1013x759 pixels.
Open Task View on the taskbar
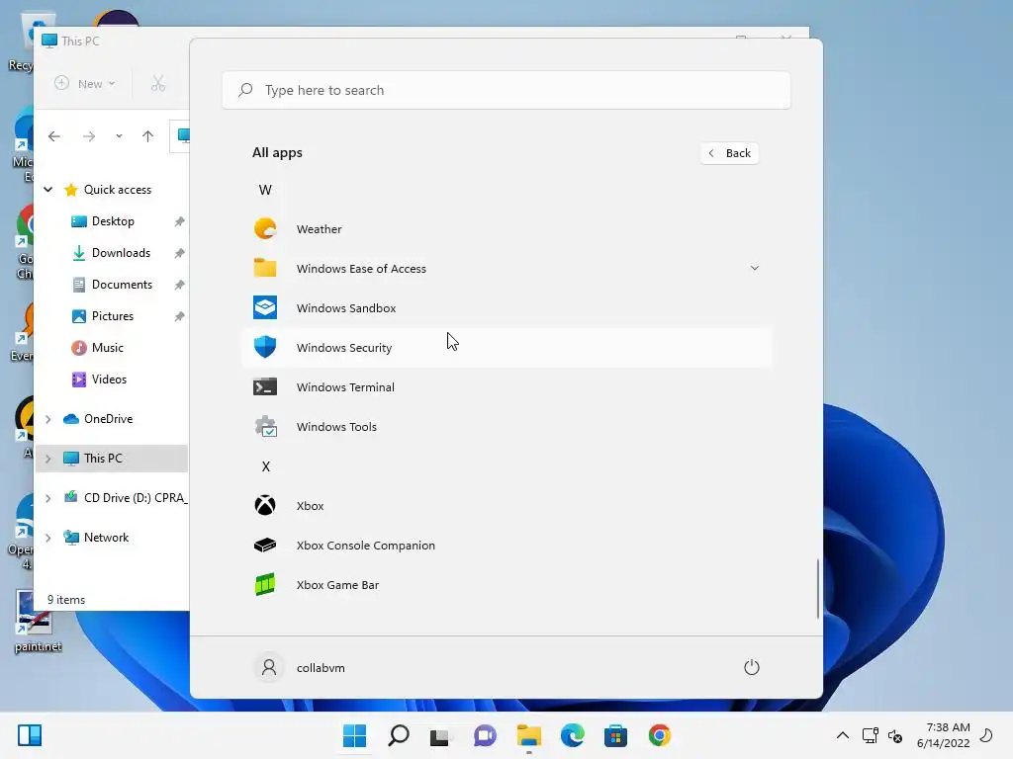click(441, 735)
